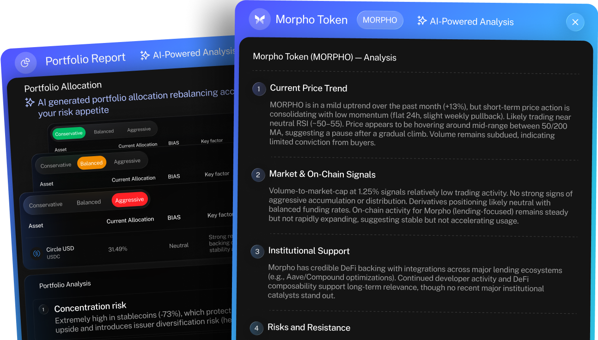598x340 pixels.
Task: Click the Neutral bias value
Action: (x=179, y=246)
